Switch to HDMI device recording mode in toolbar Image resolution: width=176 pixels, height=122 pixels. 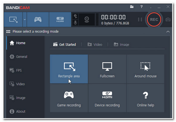pyautogui.click(x=60, y=20)
